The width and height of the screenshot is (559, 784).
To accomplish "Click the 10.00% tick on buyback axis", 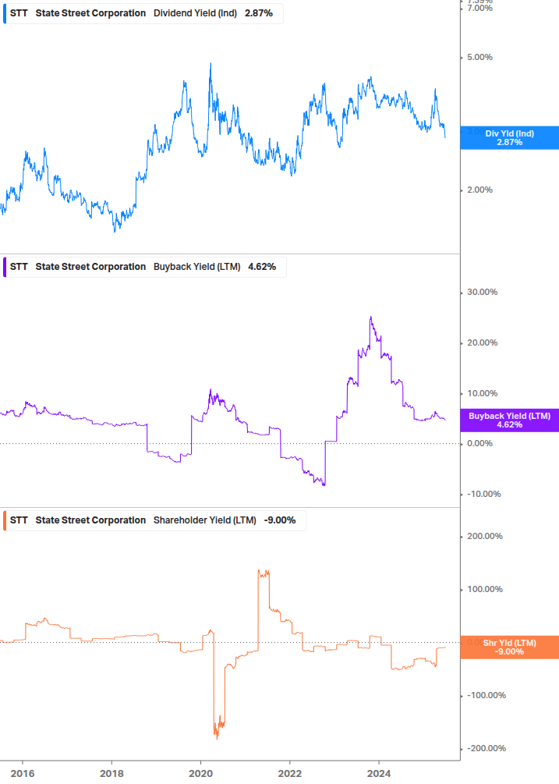I will [482, 393].
